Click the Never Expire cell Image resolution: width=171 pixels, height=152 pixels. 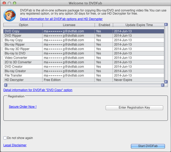138,80
